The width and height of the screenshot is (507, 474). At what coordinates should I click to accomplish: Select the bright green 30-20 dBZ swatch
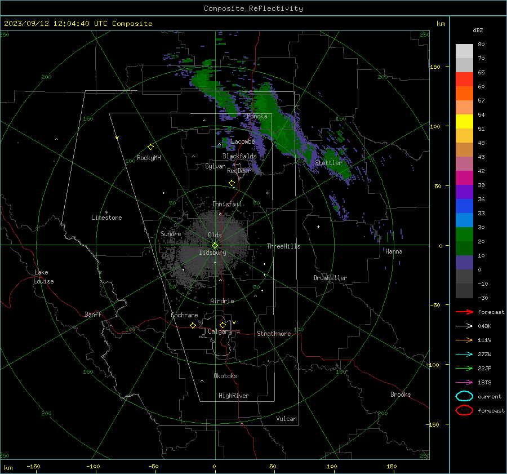pos(464,234)
